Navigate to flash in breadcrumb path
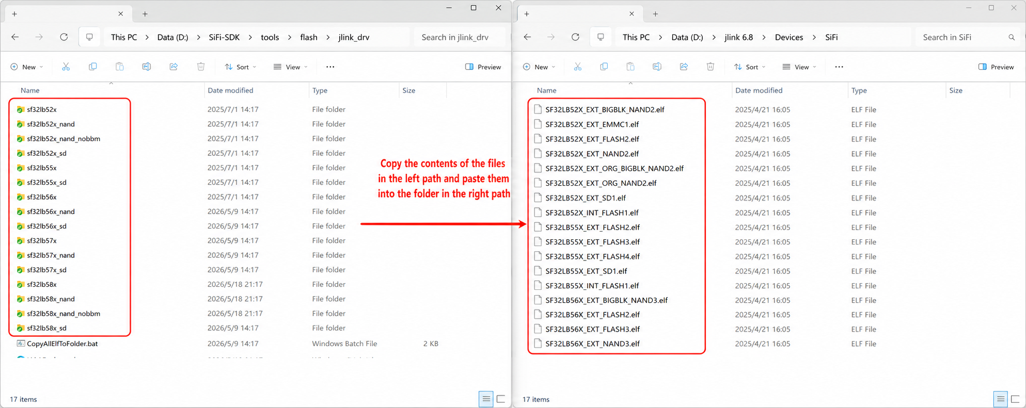 tap(309, 37)
